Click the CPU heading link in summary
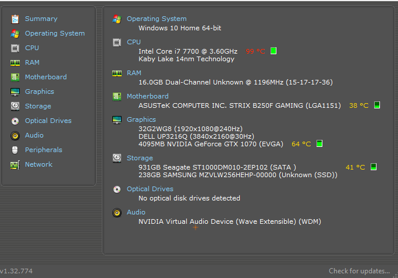 tap(134, 42)
